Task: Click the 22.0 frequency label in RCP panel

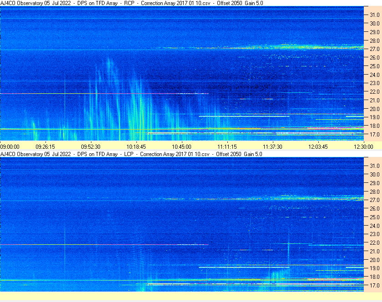Action: coord(374,91)
